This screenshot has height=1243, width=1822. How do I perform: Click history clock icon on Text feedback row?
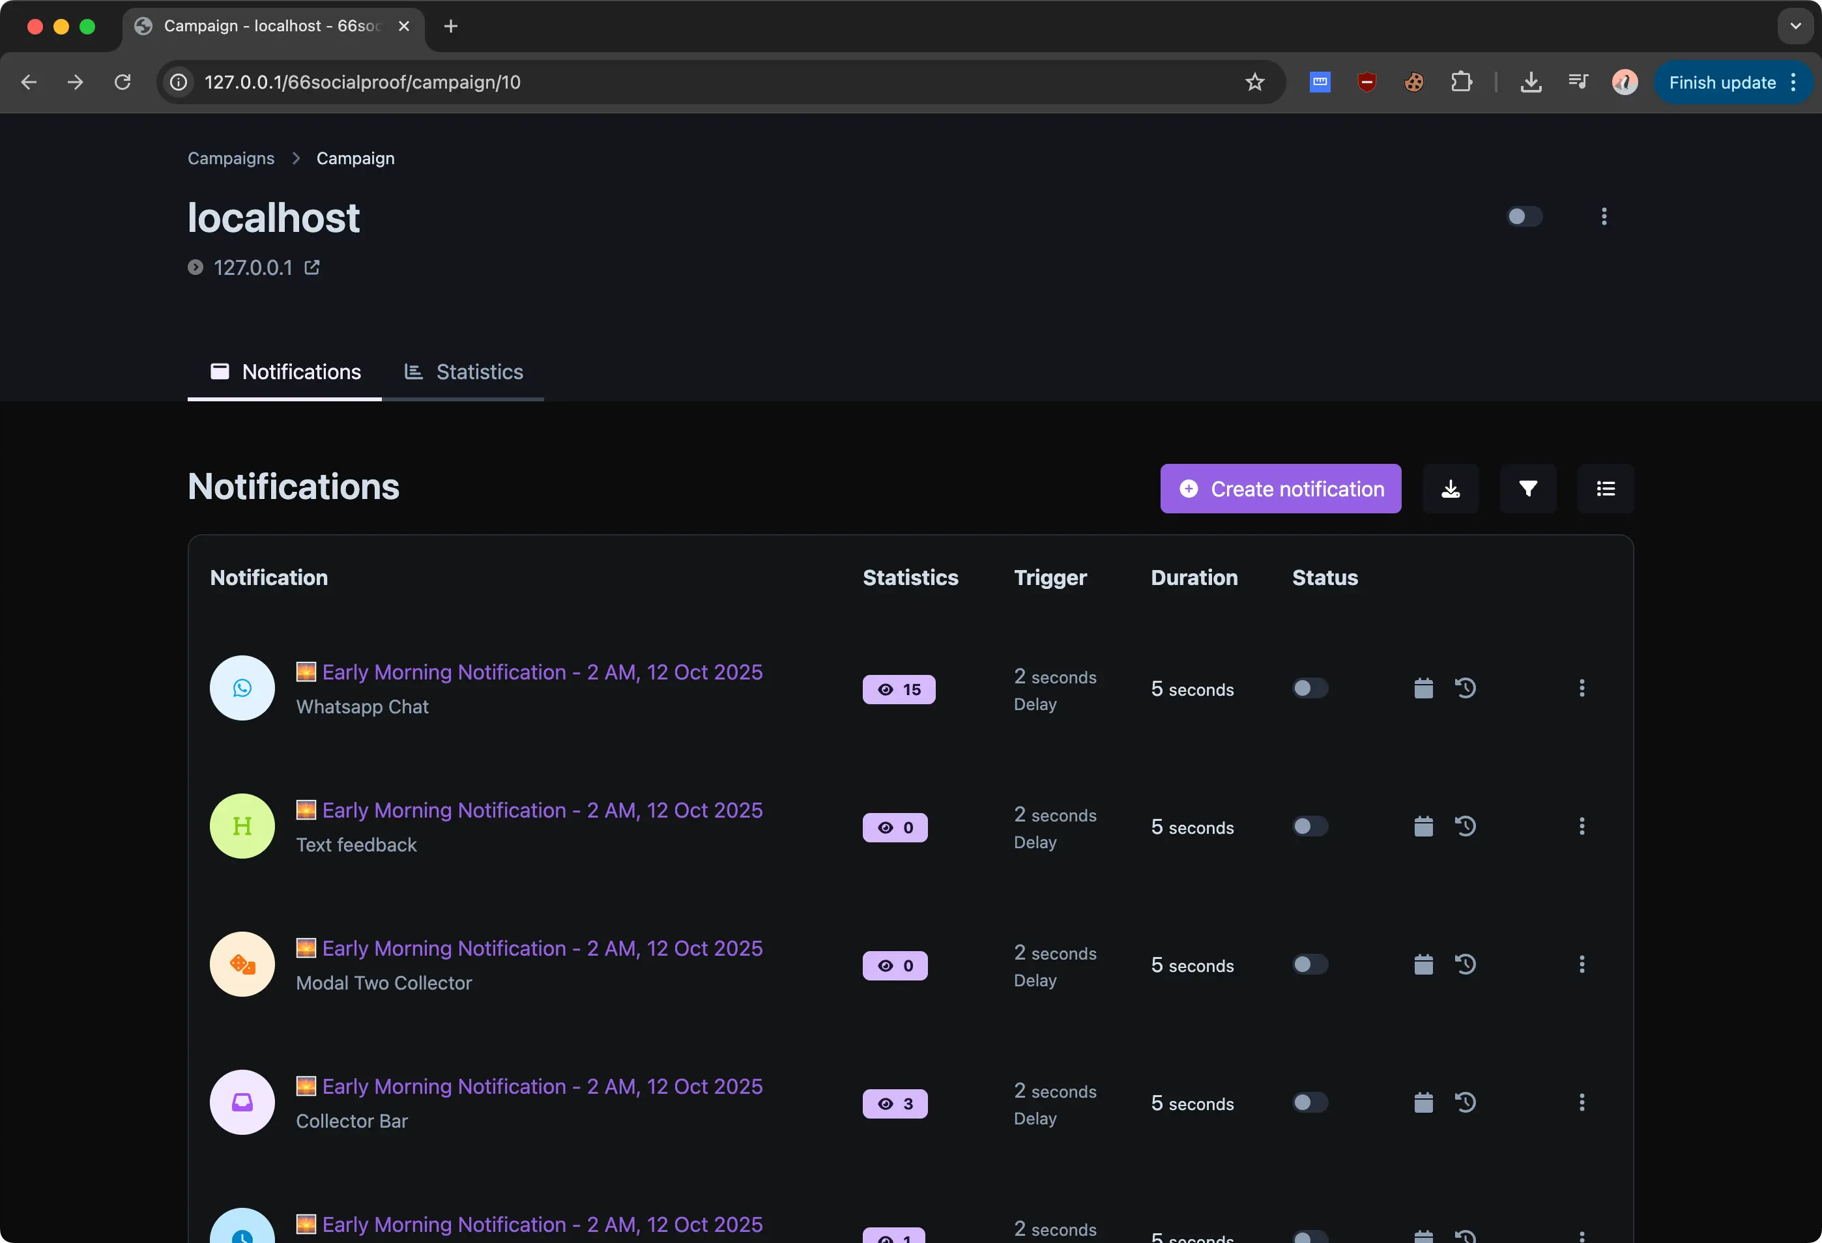coord(1466,827)
